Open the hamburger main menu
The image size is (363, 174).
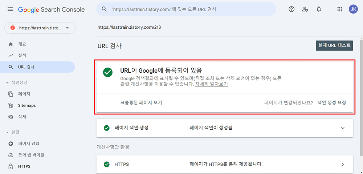tap(10, 9)
